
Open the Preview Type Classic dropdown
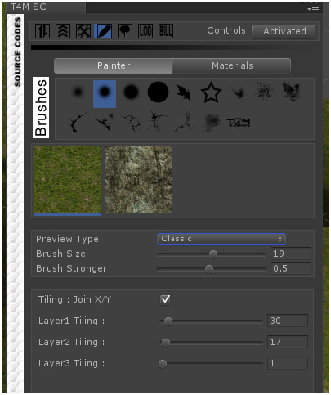click(x=221, y=239)
